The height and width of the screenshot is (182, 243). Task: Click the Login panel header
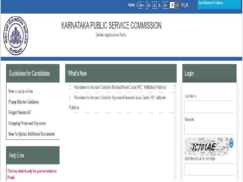click(209, 73)
